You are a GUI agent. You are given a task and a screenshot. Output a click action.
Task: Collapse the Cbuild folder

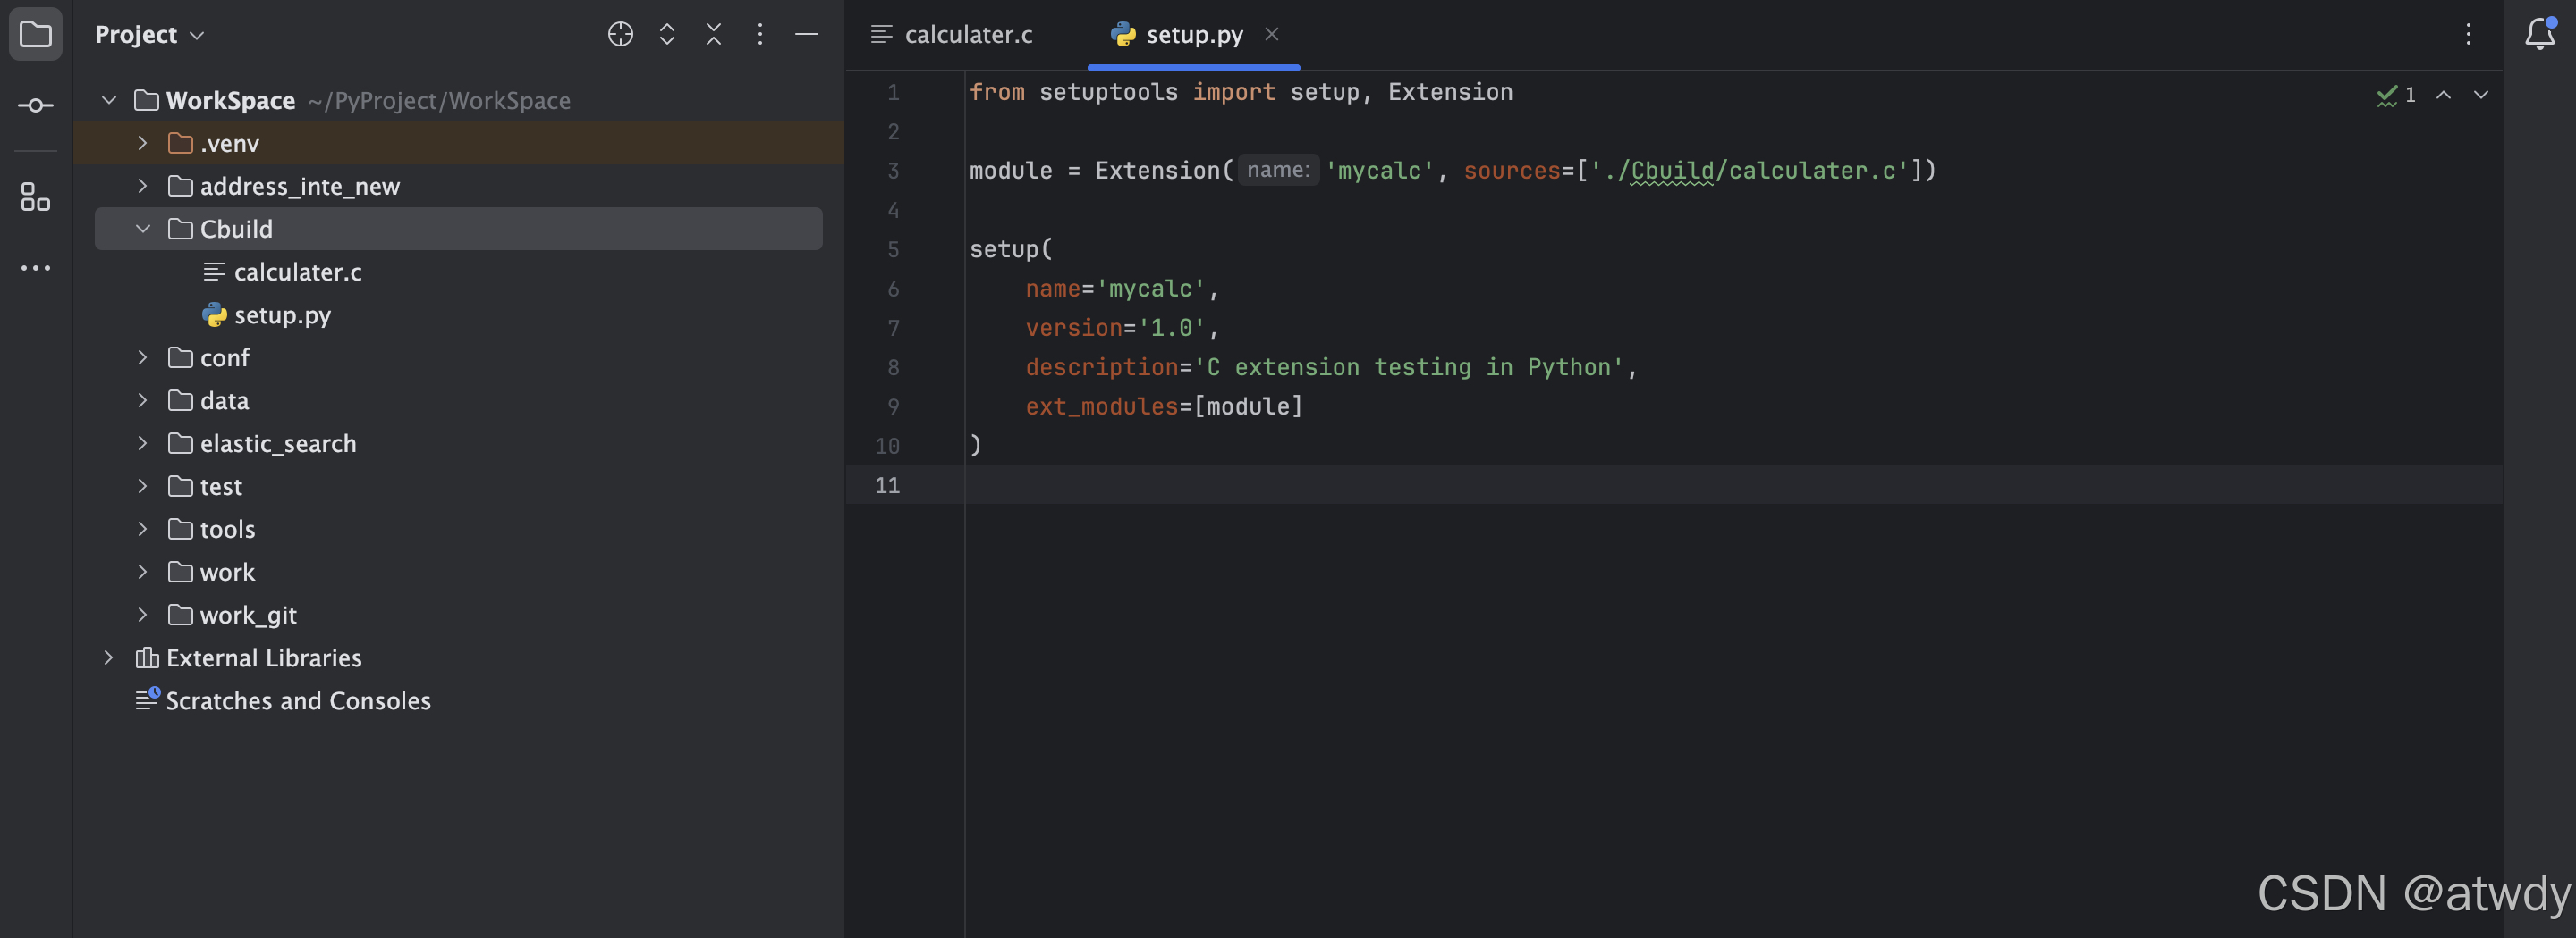142,229
